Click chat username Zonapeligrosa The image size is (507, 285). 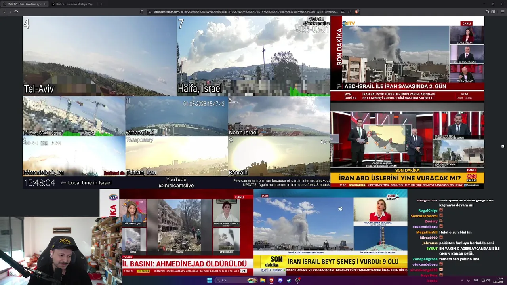[x=425, y=259]
